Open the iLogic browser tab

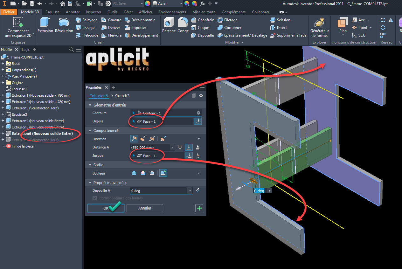click(26, 50)
